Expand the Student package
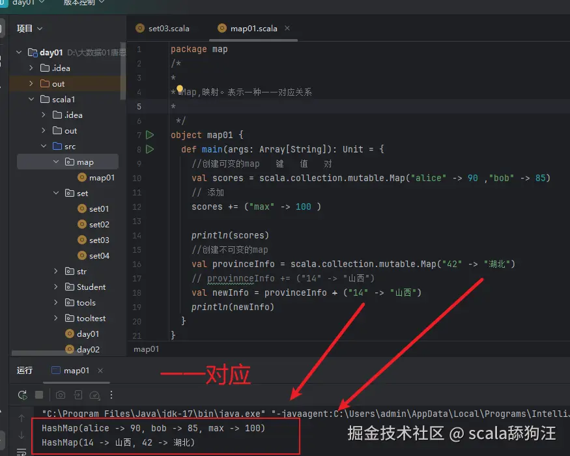Viewport: 570px width, 456px height. [x=56, y=287]
